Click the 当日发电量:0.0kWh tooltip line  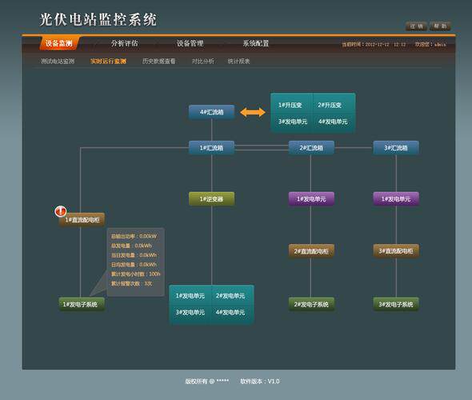tap(134, 255)
